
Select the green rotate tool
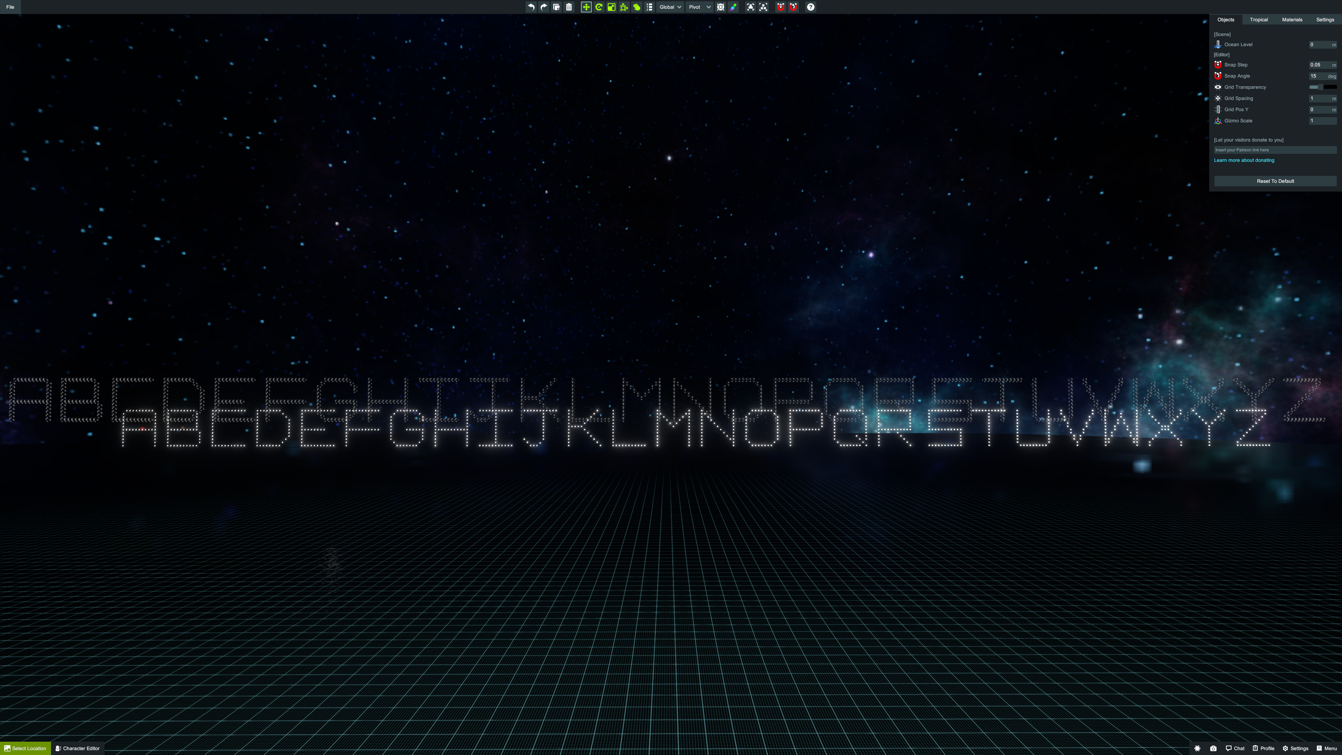[599, 7]
